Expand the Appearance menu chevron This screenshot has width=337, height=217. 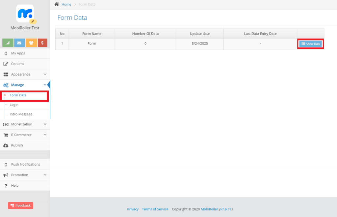[45, 74]
